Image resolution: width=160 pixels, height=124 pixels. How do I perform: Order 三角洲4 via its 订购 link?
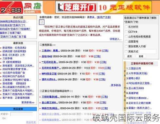[x=105, y=51]
